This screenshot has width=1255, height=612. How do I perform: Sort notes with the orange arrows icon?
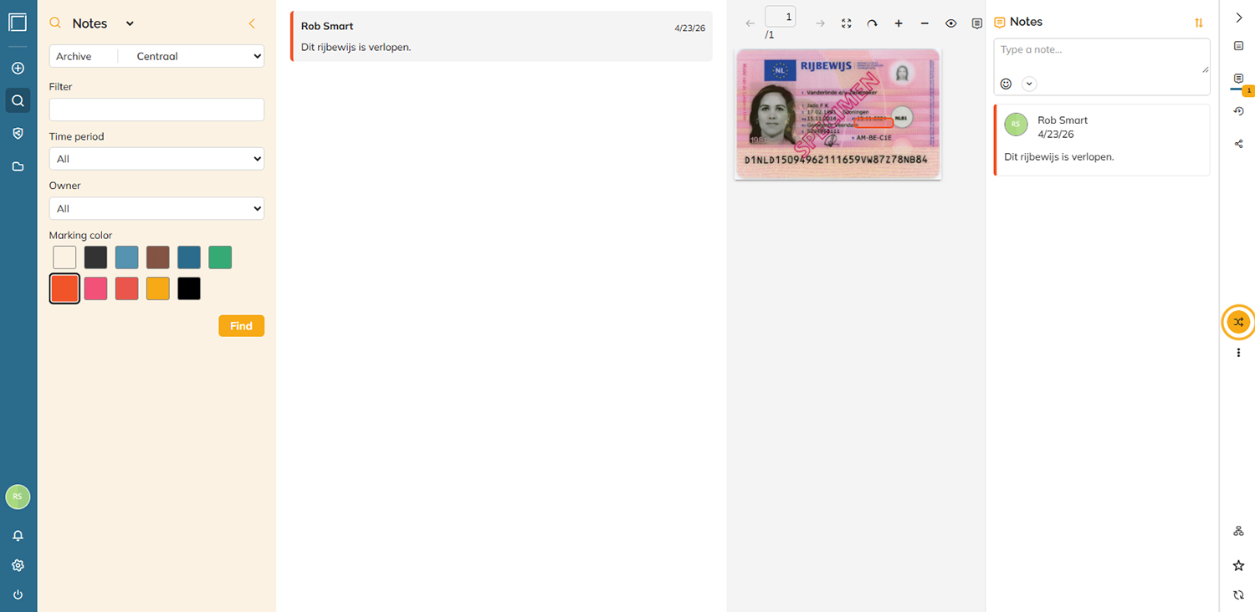[1199, 23]
